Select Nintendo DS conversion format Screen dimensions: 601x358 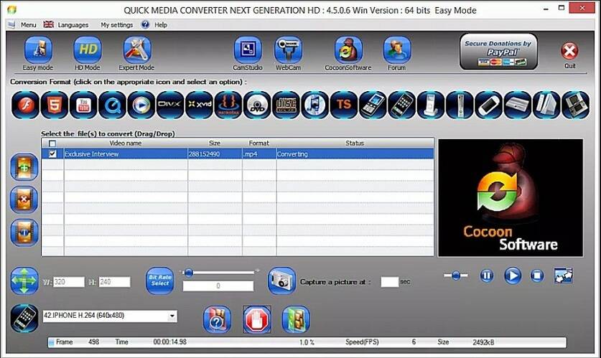coord(575,105)
